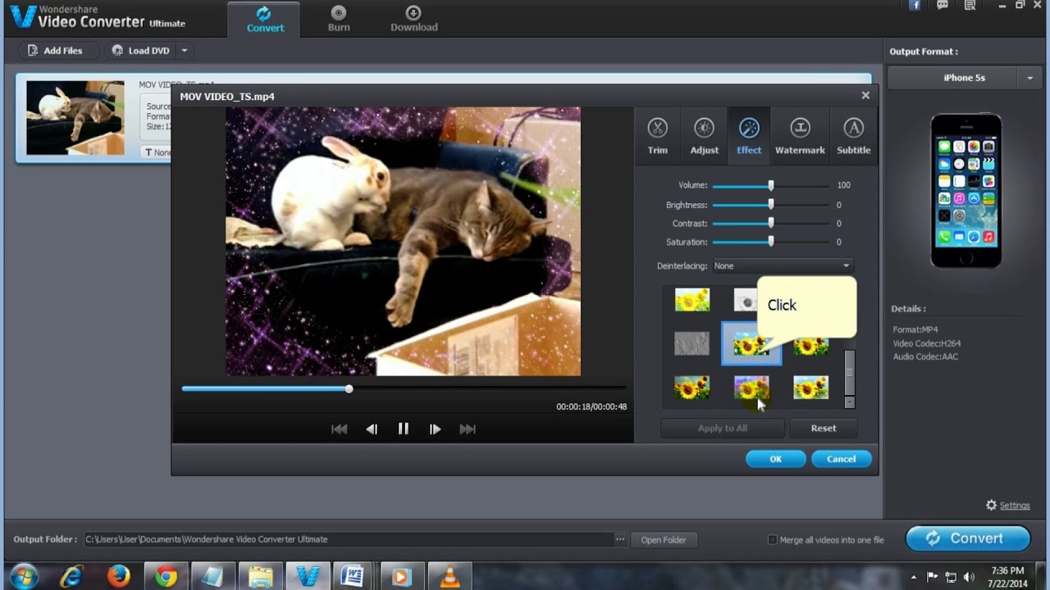The height and width of the screenshot is (590, 1050).
Task: Open the register/notes icon in title bar
Action: pyautogui.click(x=970, y=6)
